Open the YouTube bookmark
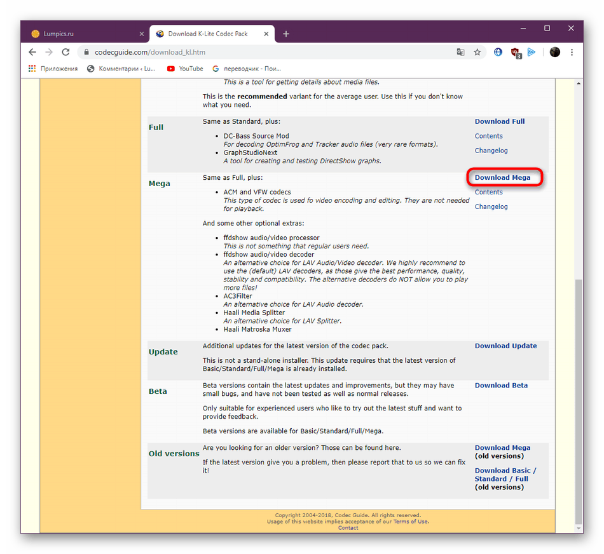Image resolution: width=604 pixels, height=554 pixels. click(185, 69)
